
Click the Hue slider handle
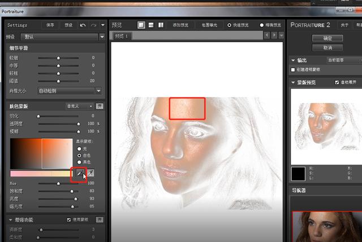pyautogui.click(x=58, y=183)
